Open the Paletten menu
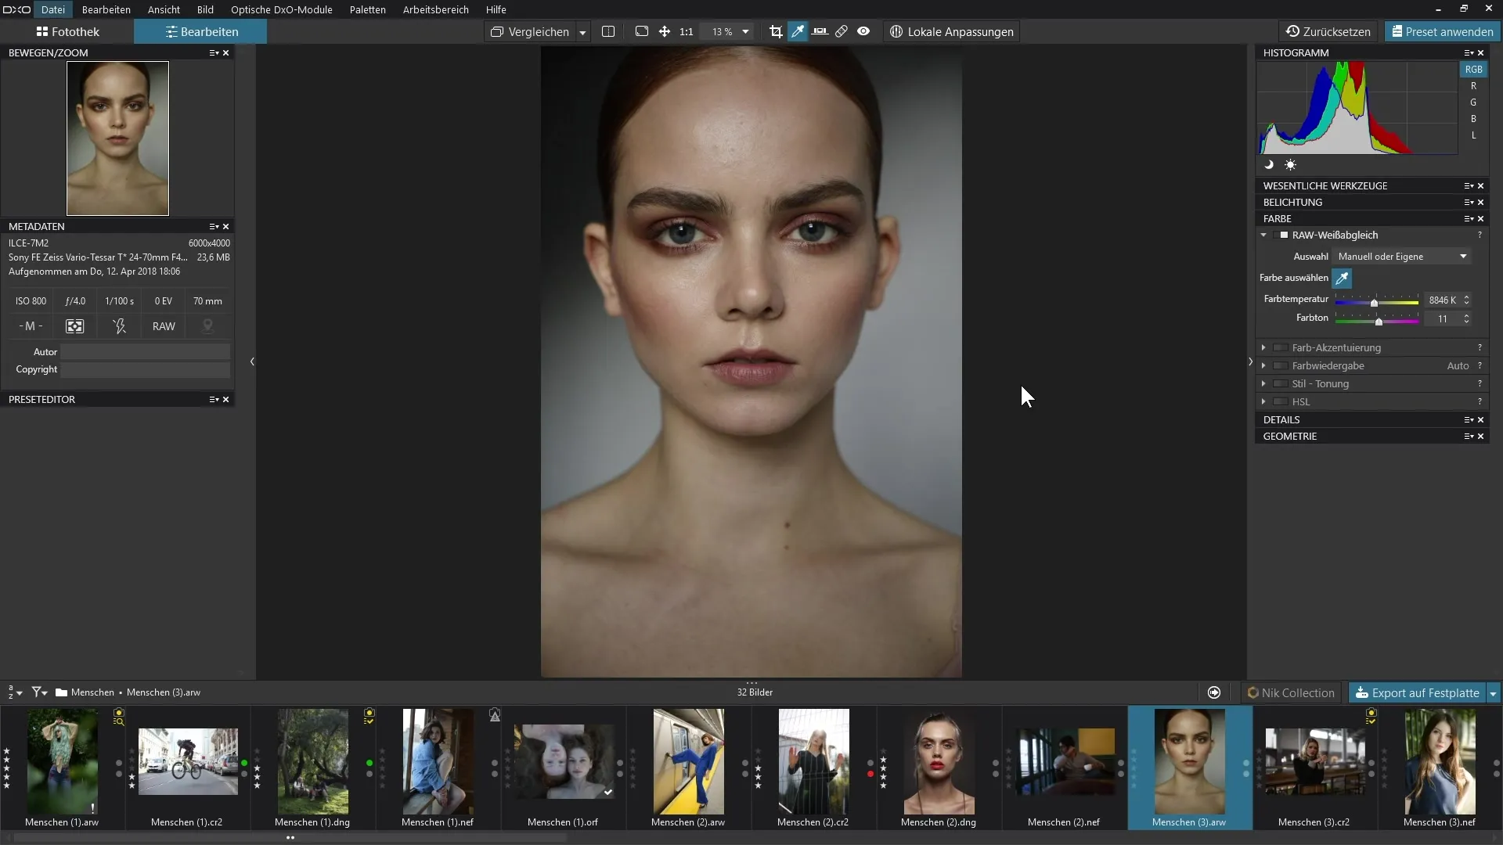1503x845 pixels. (x=368, y=9)
